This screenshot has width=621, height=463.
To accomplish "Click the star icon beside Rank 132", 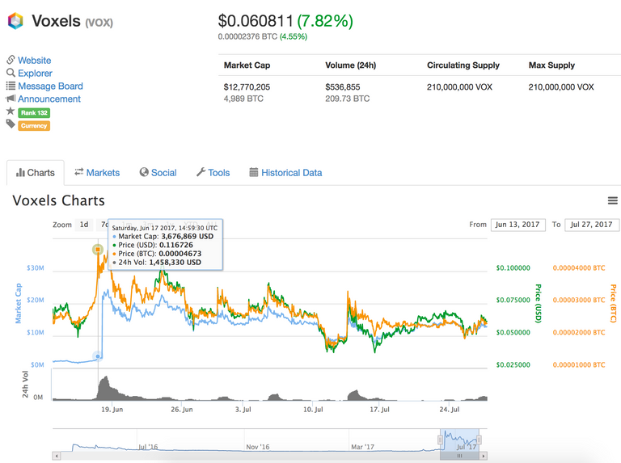I will pos(11,112).
